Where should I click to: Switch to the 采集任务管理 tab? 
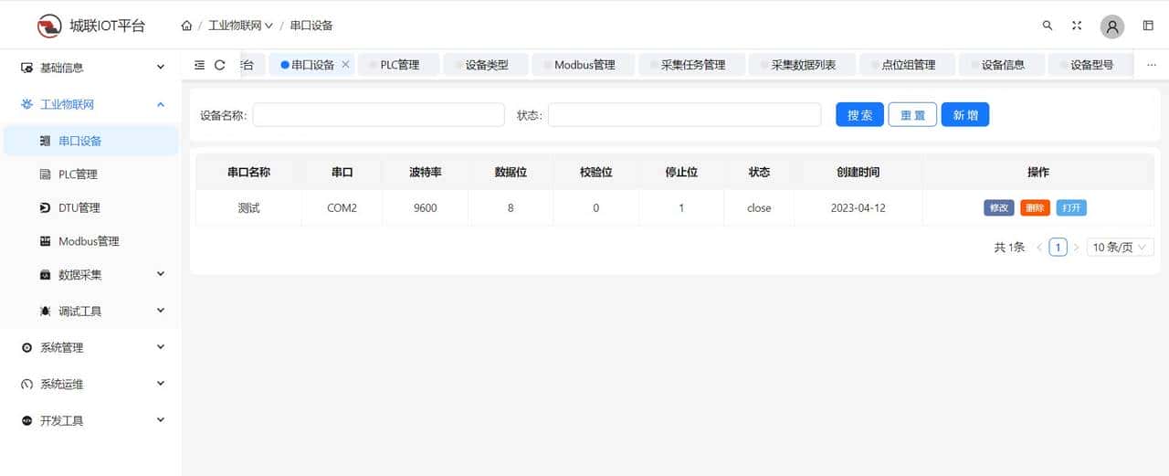click(x=692, y=65)
